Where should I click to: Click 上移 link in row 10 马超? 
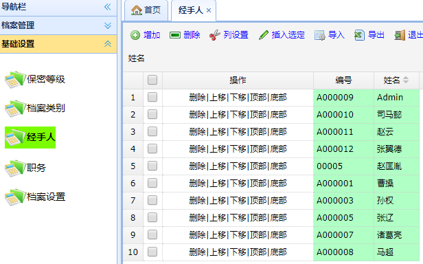[218, 252]
